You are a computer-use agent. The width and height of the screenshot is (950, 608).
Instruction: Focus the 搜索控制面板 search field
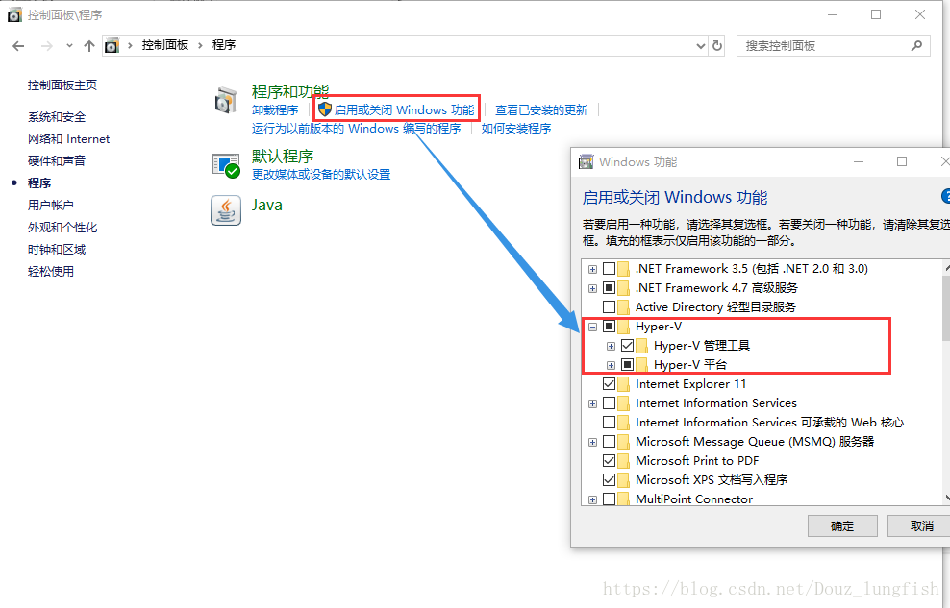pos(833,46)
